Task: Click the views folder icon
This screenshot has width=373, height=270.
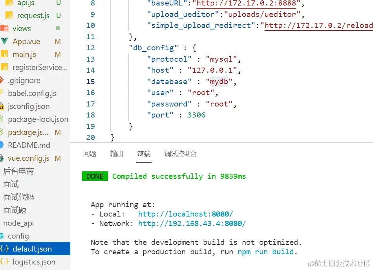Action: 4,28
